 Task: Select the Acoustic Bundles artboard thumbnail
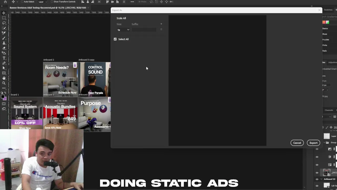pos(60,114)
